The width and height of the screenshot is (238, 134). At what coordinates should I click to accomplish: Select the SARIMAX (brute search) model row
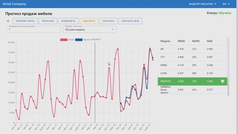coord(193,90)
